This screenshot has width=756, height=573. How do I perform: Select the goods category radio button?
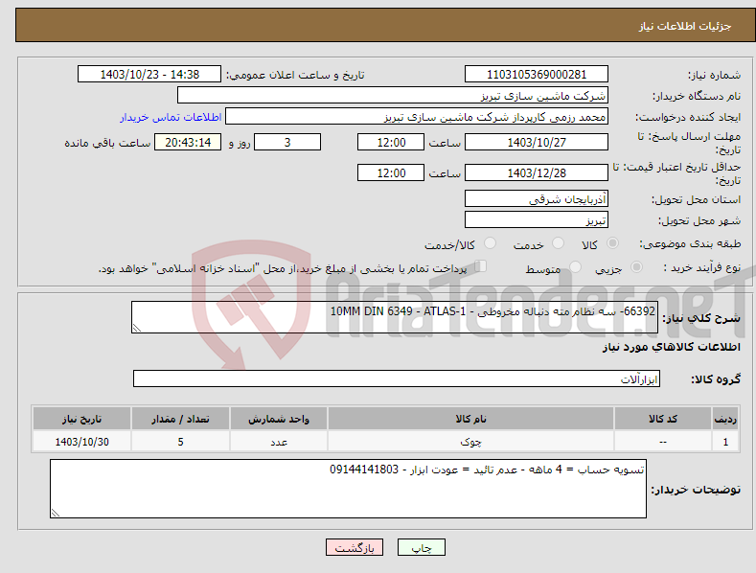pos(612,243)
